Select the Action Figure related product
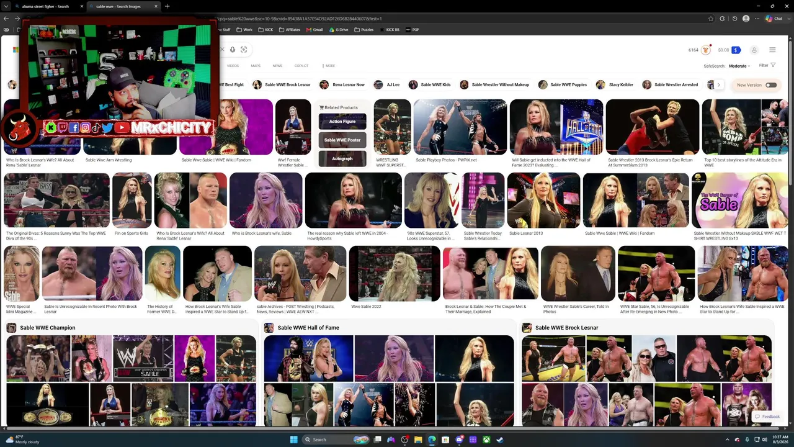 pos(342,122)
